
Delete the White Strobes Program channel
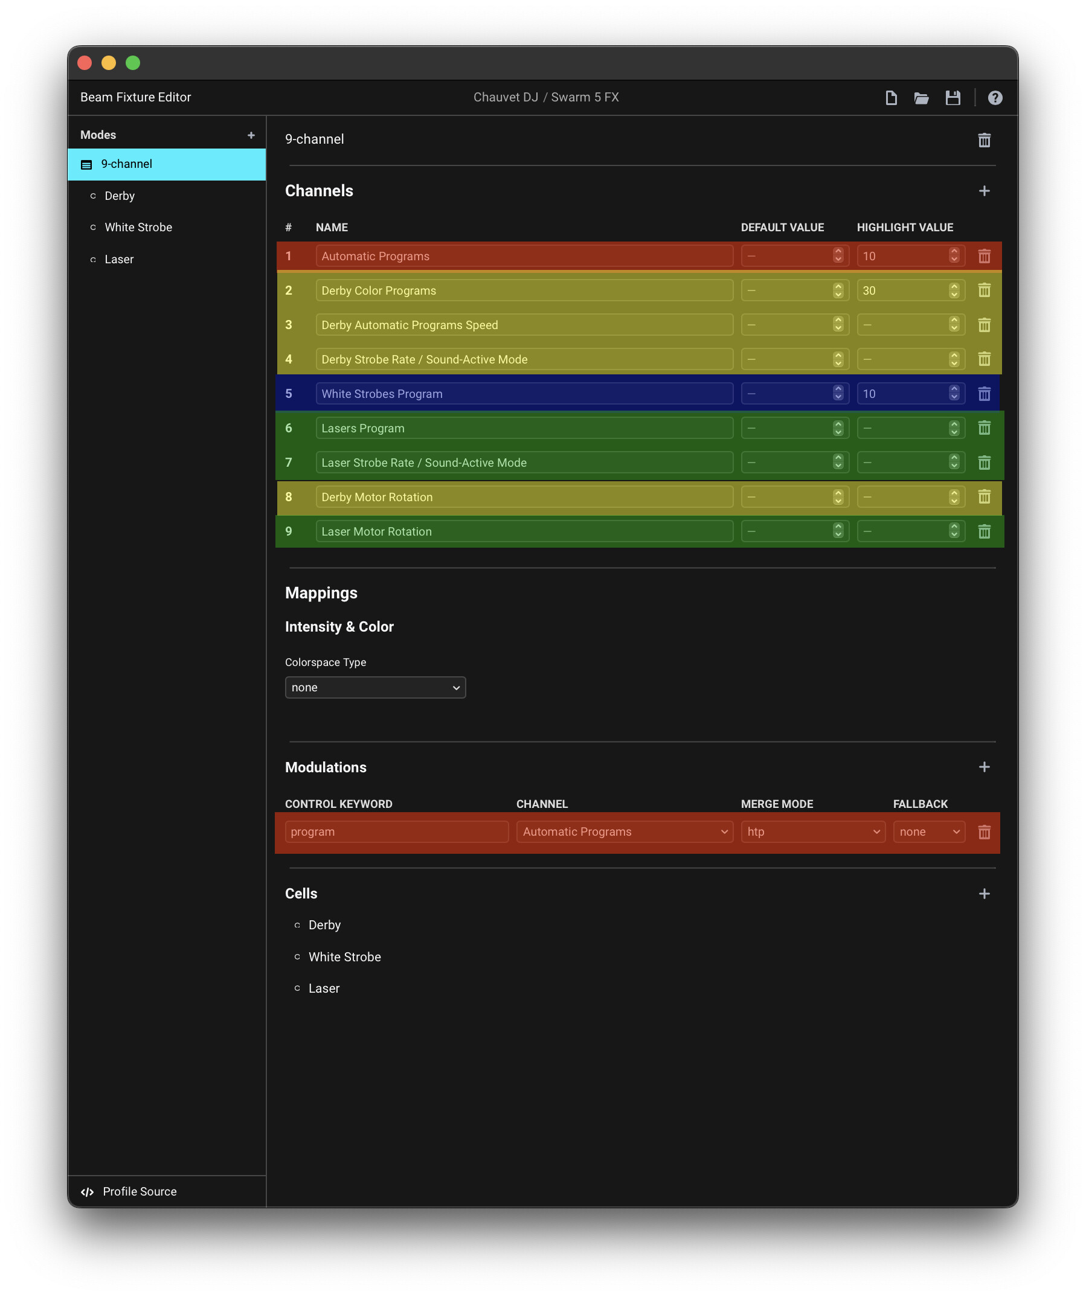[984, 394]
